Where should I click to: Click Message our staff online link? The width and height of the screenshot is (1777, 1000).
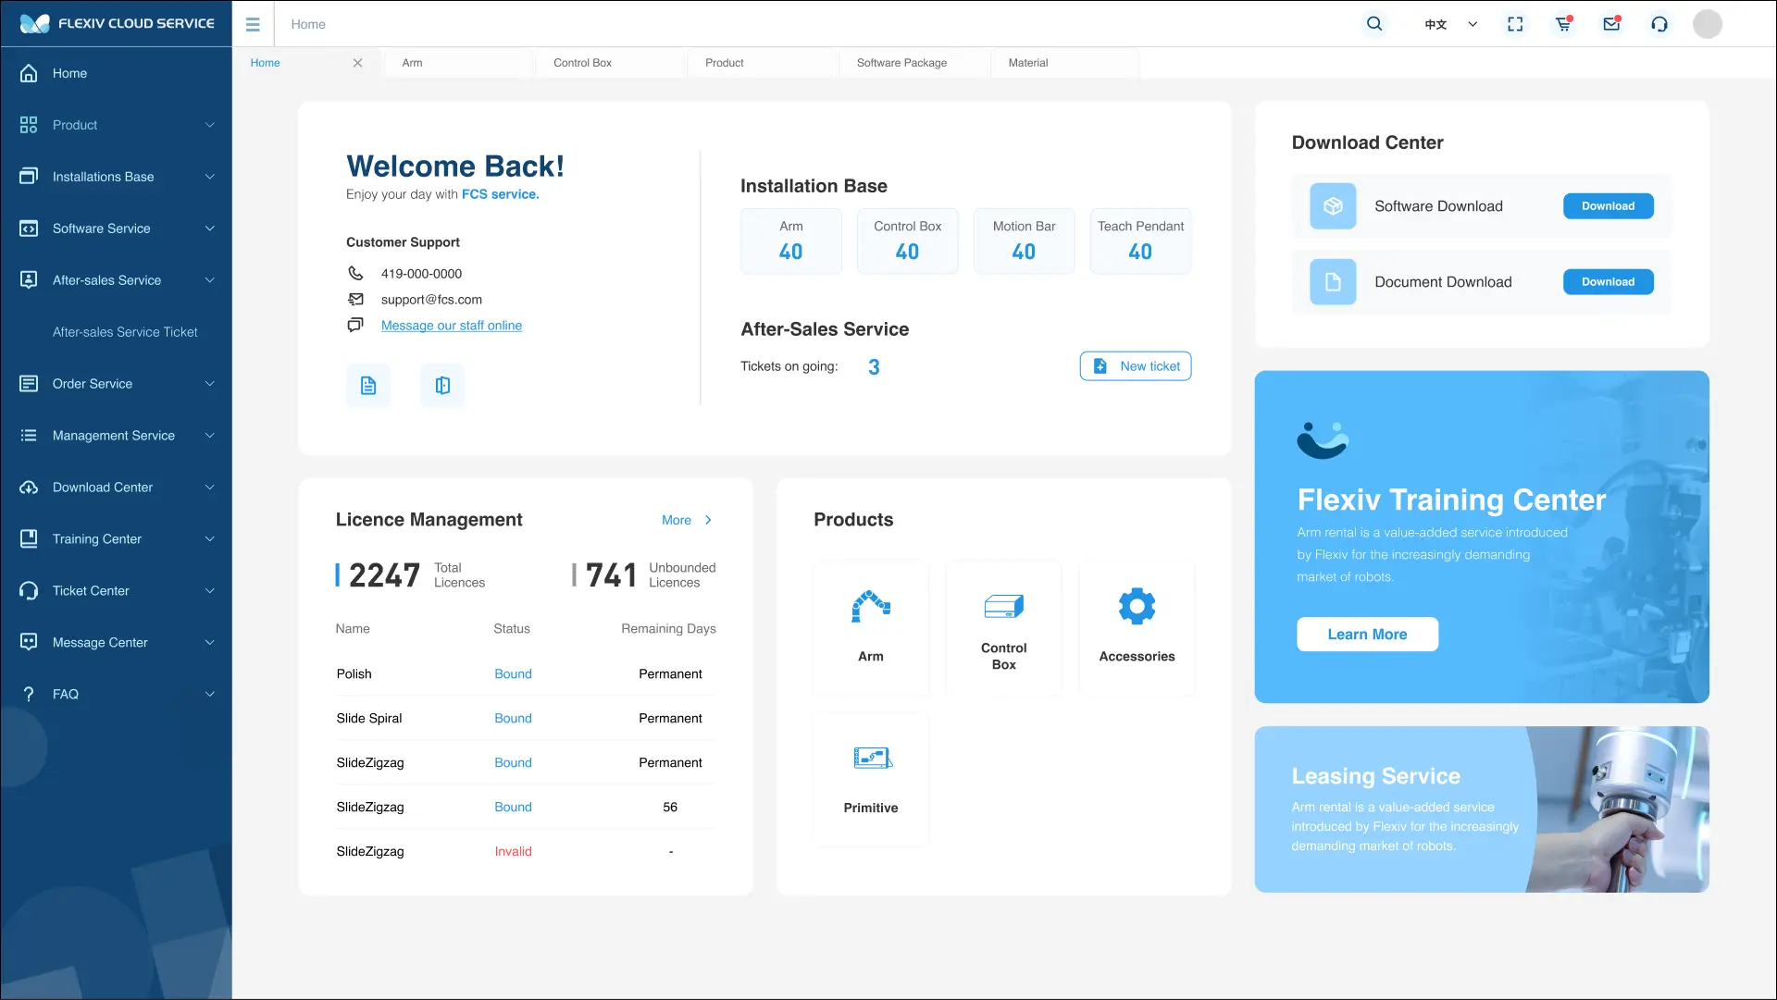[x=452, y=326]
